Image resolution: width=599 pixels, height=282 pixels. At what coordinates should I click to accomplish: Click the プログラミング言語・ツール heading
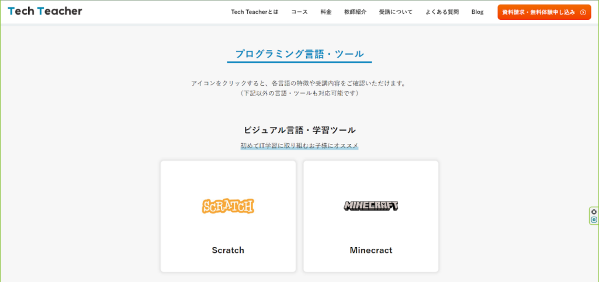[x=299, y=54]
